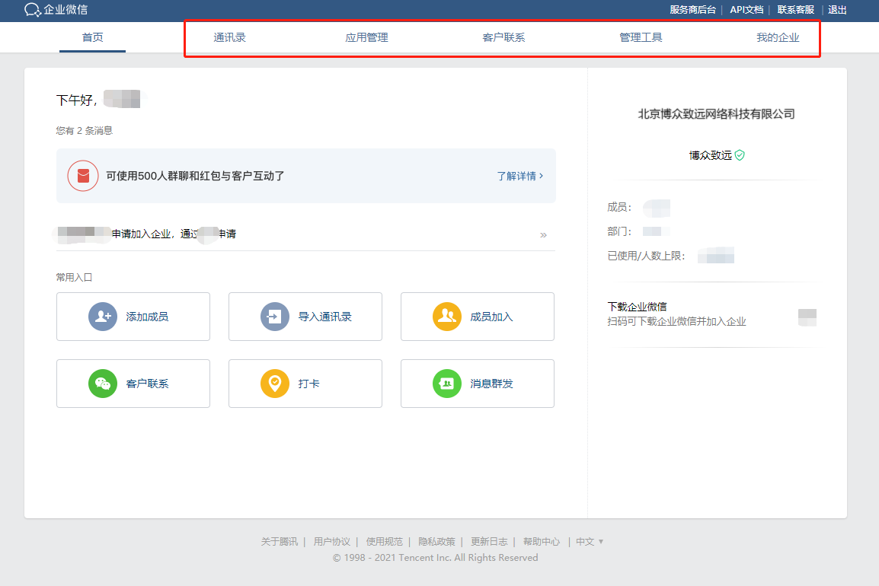The height and width of the screenshot is (586, 879).
Task: Click the 打卡 button label
Action: click(x=308, y=384)
